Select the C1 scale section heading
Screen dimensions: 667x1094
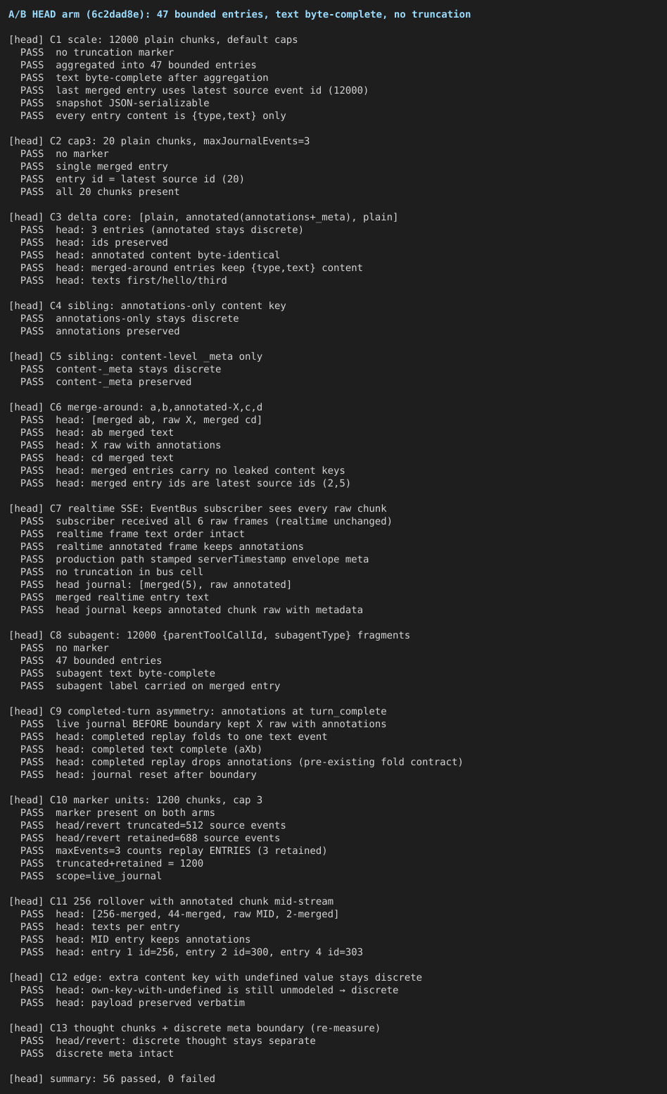[153, 39]
